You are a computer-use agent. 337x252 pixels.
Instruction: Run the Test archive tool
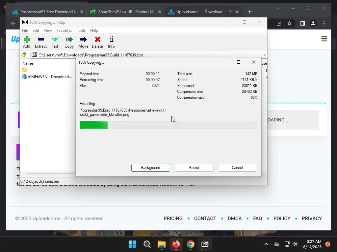tap(55, 42)
